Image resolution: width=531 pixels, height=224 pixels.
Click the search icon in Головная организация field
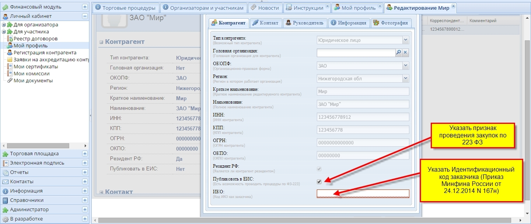point(398,53)
